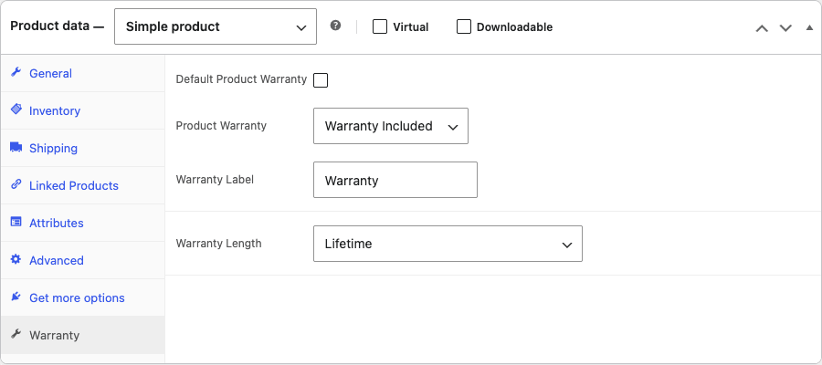The width and height of the screenshot is (822, 365).
Task: Click the General tab wrench icon
Action: (x=16, y=72)
